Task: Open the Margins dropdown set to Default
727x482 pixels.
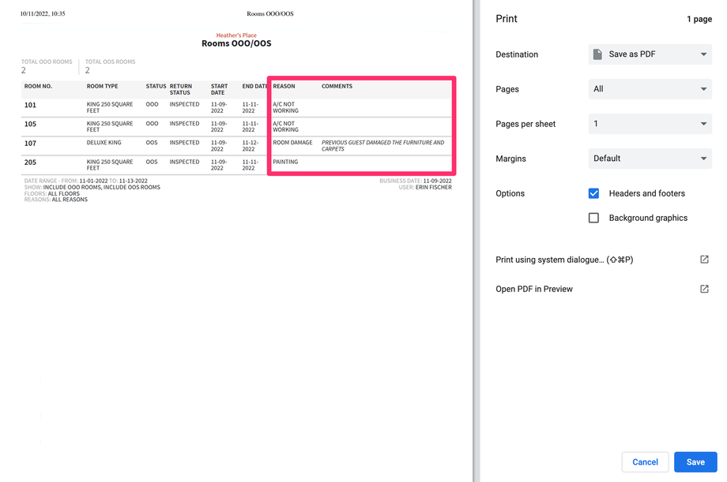Action: 650,159
